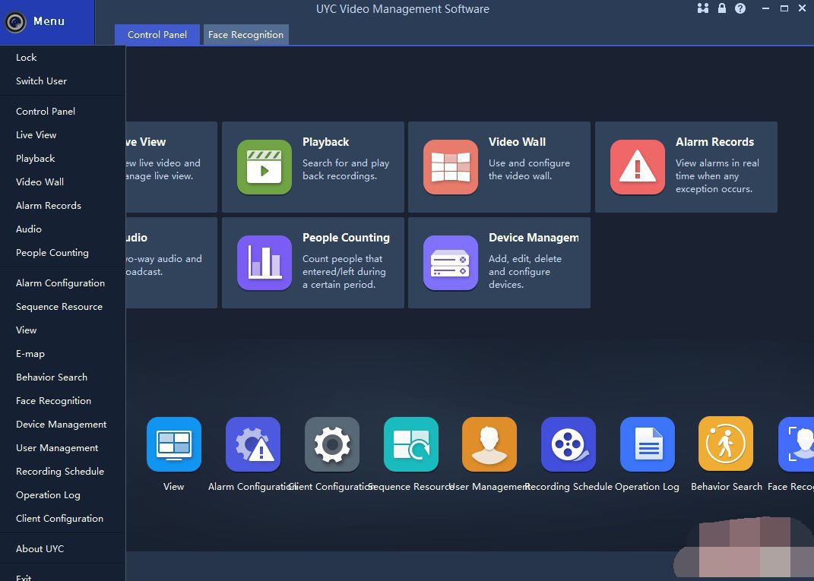The width and height of the screenshot is (814, 581).
Task: Click the Alarm Records tile title
Action: (x=715, y=142)
